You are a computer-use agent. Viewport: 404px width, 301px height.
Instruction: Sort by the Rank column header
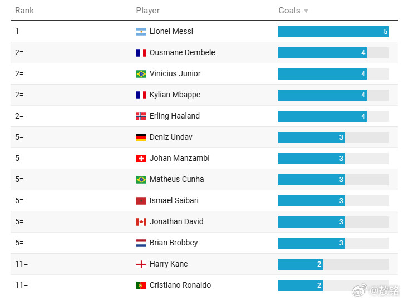point(24,11)
